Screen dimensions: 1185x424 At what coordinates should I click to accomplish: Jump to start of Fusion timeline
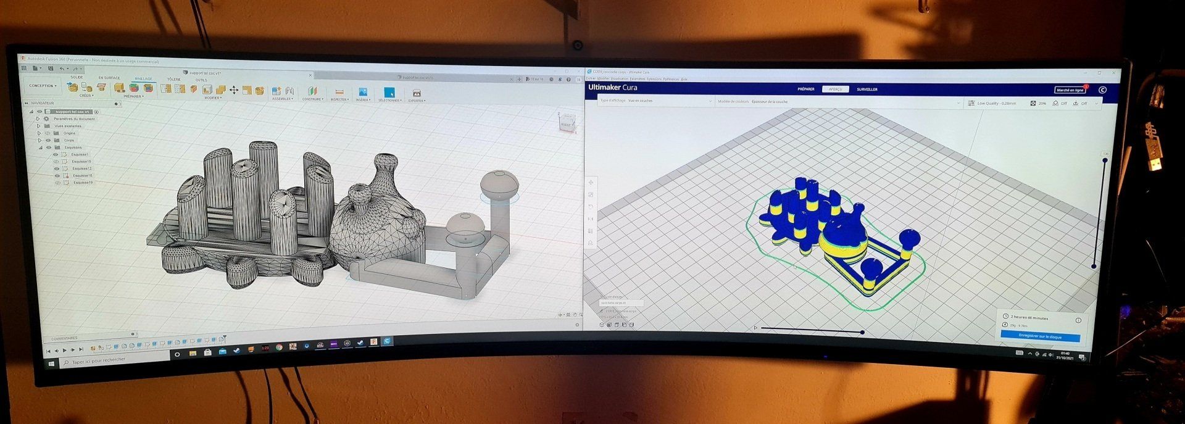click(48, 351)
